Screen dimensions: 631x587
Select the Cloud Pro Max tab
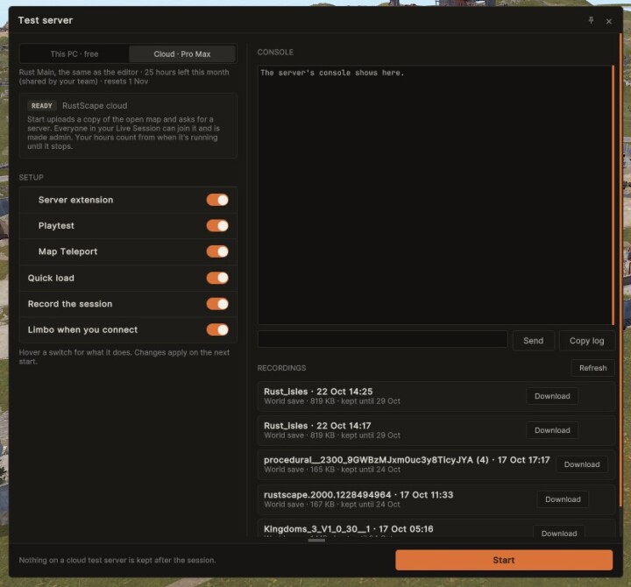pos(182,54)
